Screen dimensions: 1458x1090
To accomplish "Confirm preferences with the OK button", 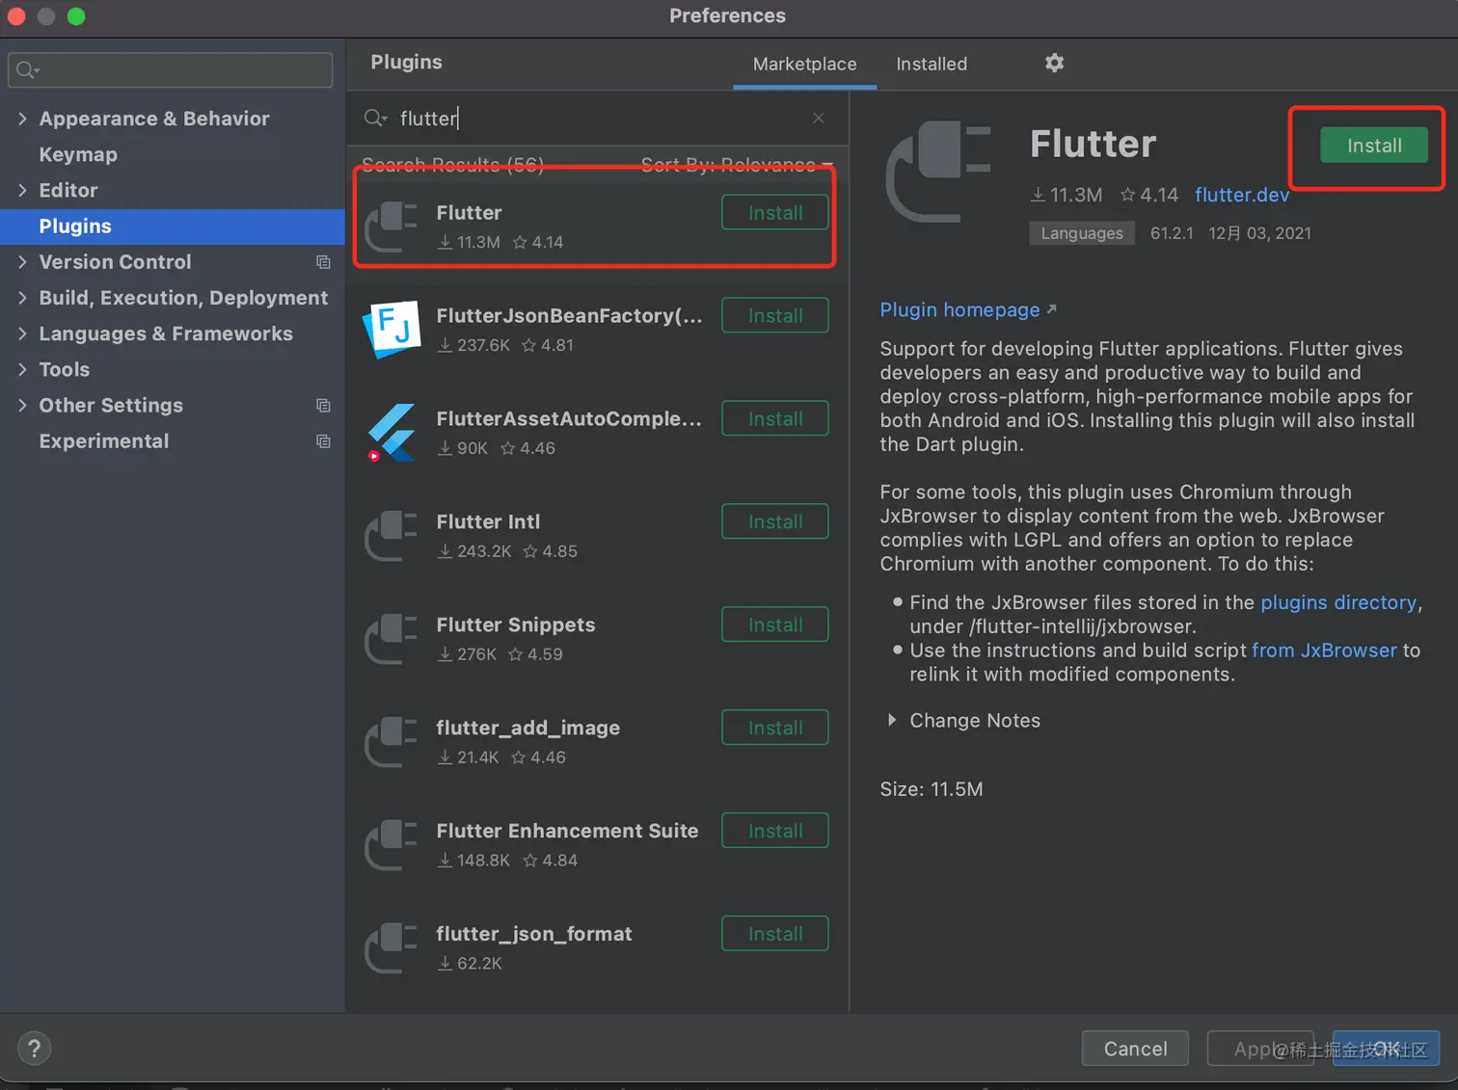I will click(x=1386, y=1049).
